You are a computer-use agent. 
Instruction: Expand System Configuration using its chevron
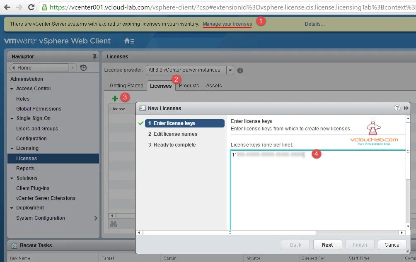tap(96, 218)
